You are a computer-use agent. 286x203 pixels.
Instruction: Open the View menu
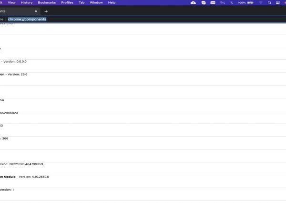tap(11, 3)
